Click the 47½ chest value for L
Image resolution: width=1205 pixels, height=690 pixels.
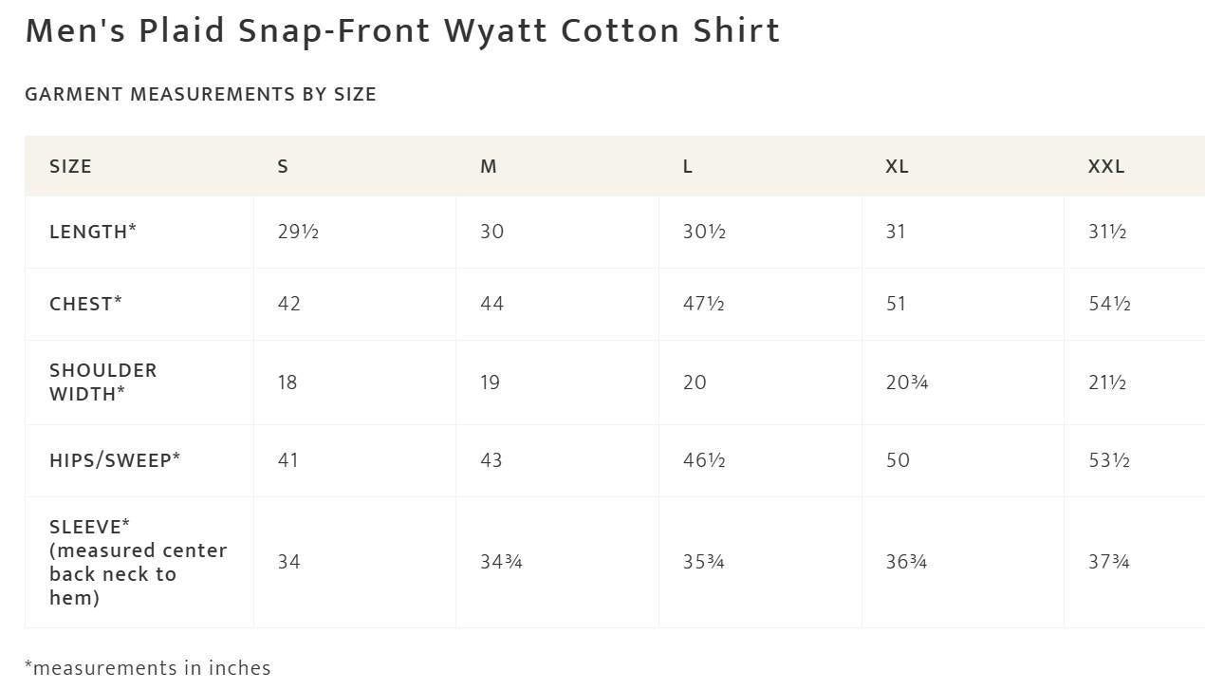point(704,304)
